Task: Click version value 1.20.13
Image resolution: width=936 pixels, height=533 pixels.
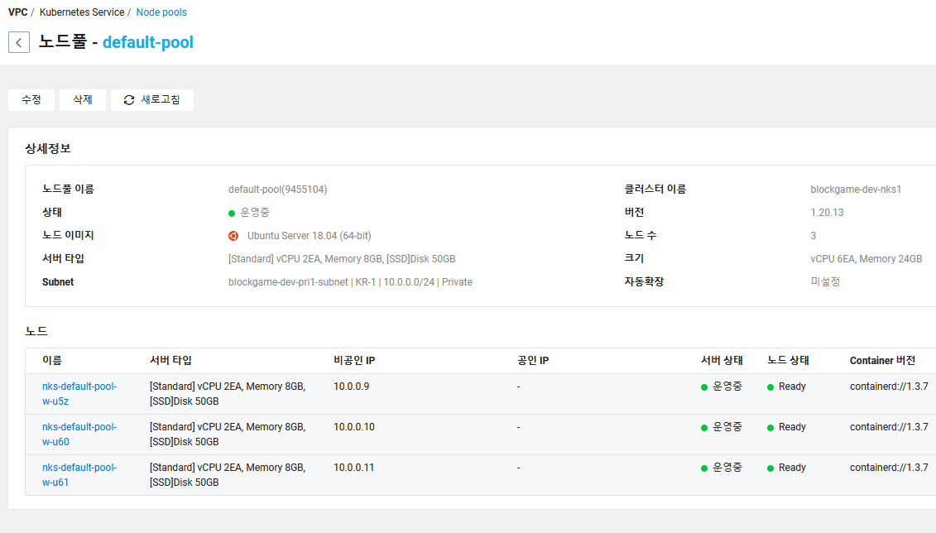Action: [827, 213]
